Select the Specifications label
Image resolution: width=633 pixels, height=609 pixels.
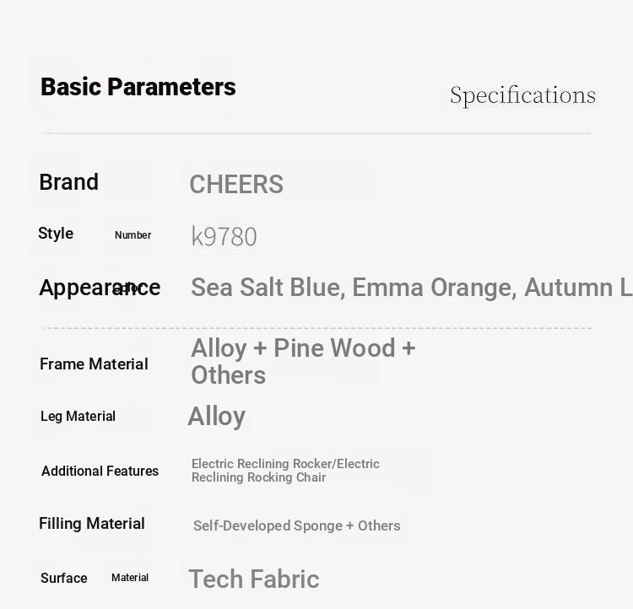(x=522, y=95)
